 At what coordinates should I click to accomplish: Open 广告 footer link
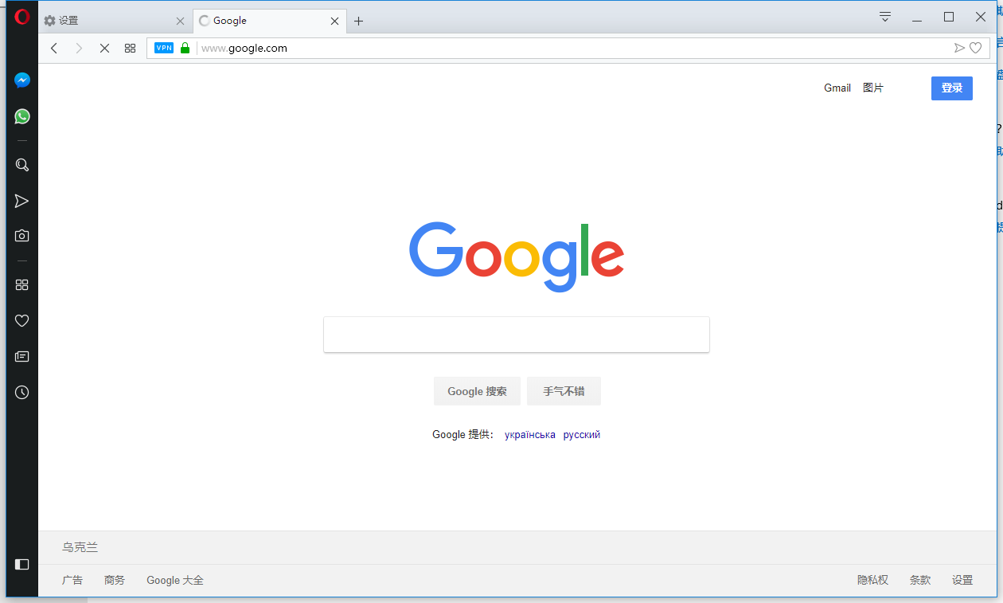pyautogui.click(x=72, y=580)
